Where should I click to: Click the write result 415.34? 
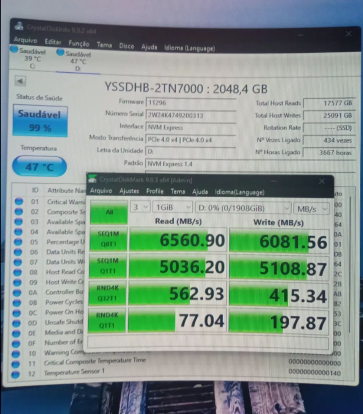pos(279,296)
